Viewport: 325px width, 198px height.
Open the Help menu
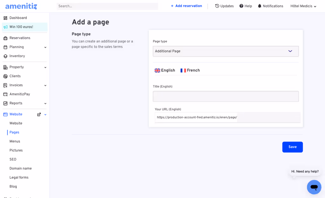click(x=246, y=6)
